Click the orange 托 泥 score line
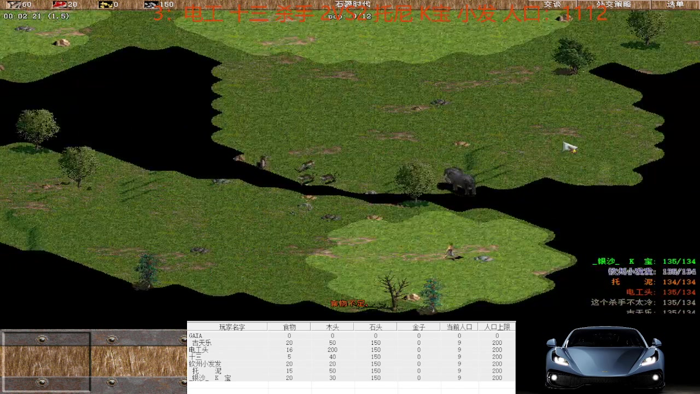700x394 pixels. (x=654, y=282)
